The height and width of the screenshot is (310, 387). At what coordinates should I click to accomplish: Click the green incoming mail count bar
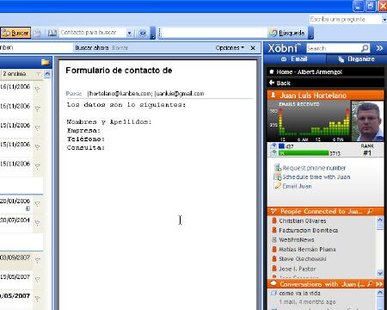(x=304, y=153)
